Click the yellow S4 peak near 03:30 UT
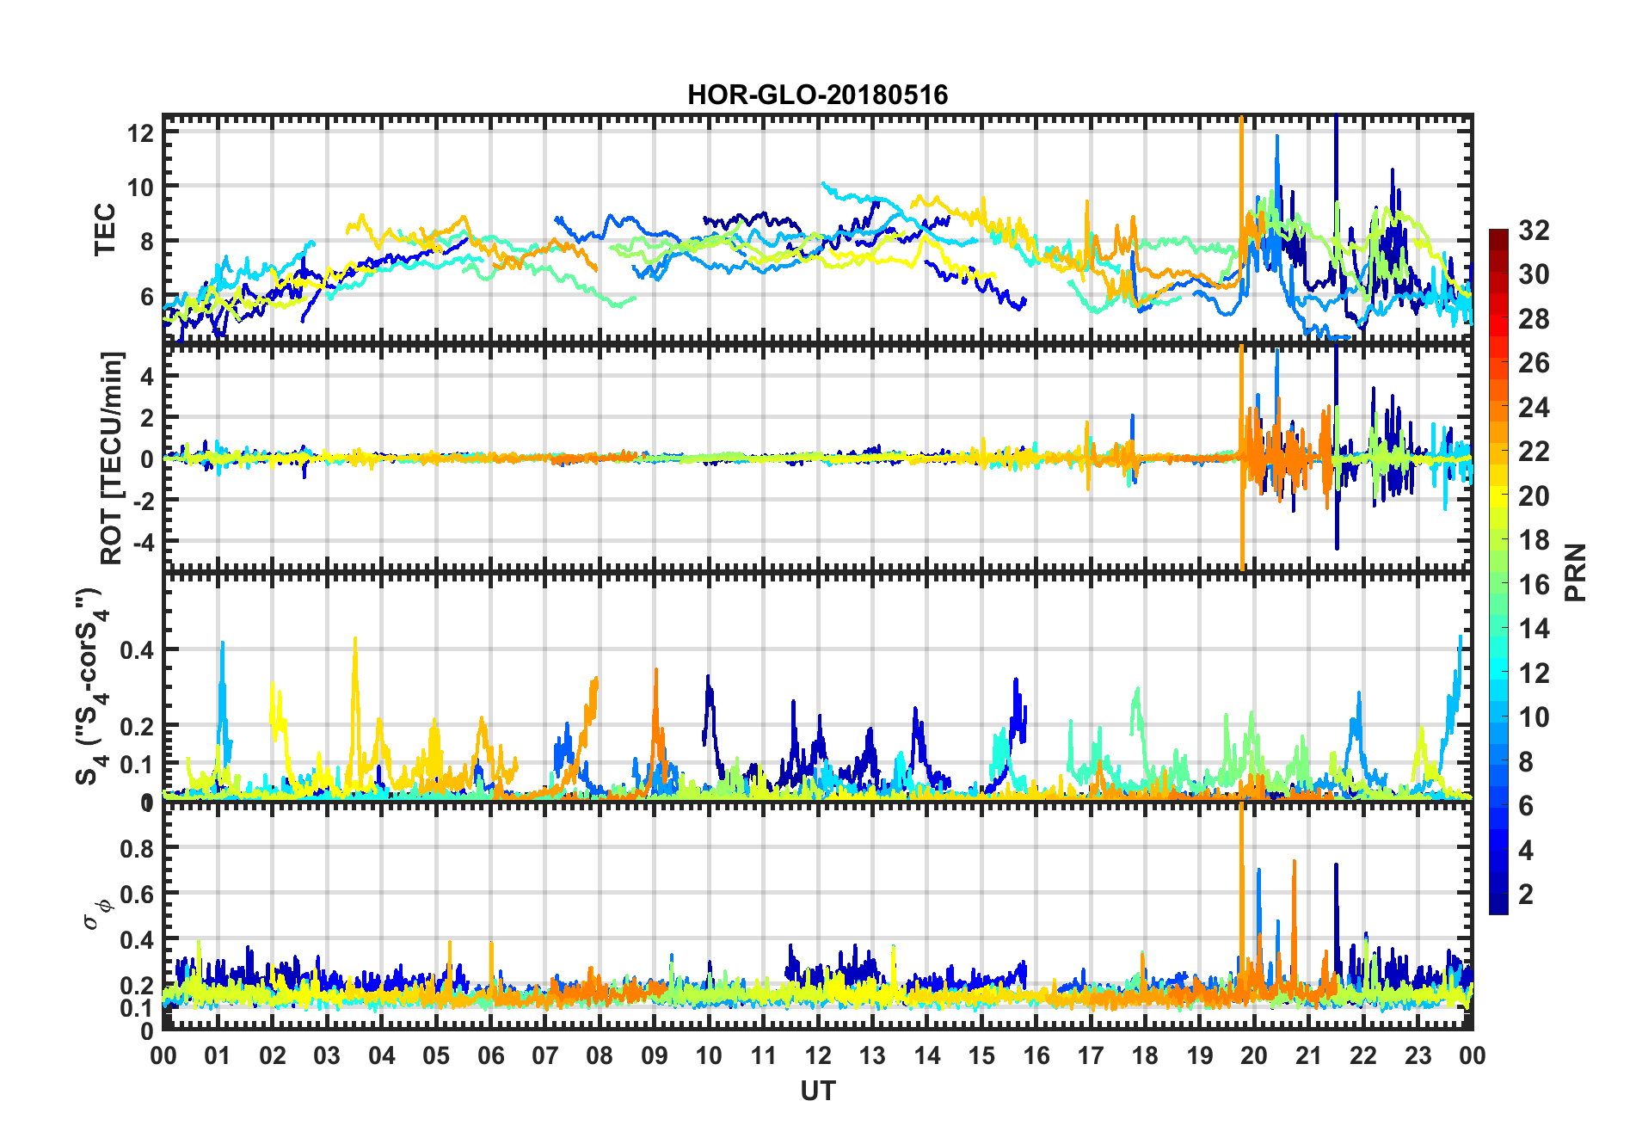Viewport: 1636px width, 1144px height. (x=355, y=680)
